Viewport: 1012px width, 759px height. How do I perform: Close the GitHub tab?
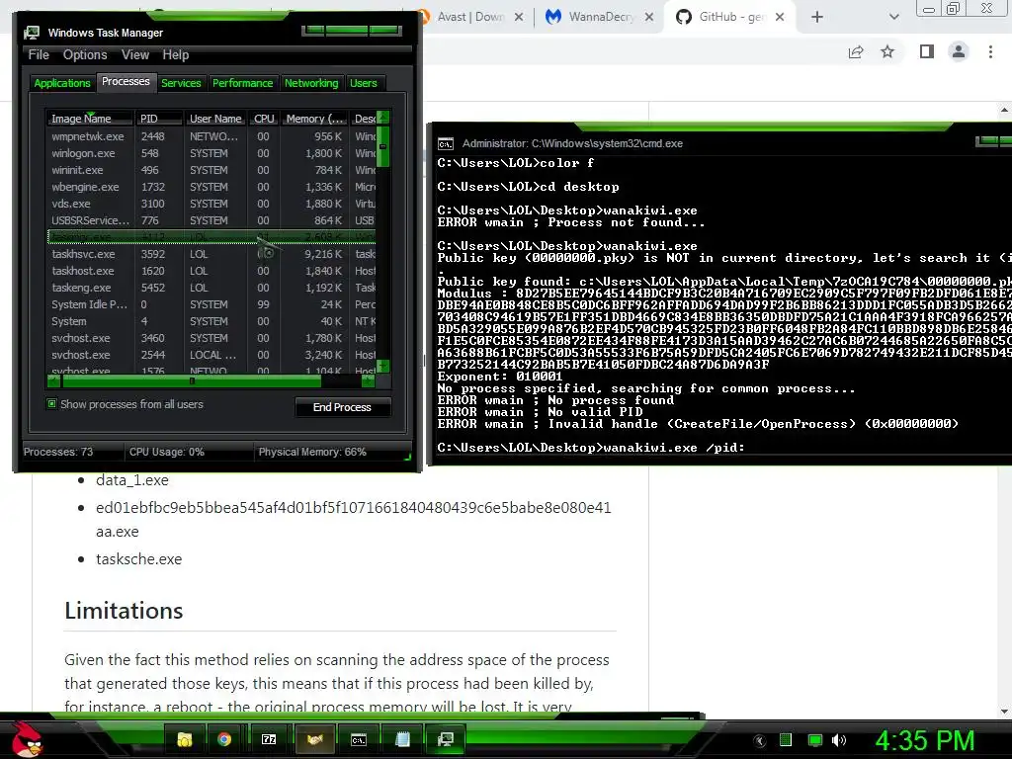[x=780, y=17]
